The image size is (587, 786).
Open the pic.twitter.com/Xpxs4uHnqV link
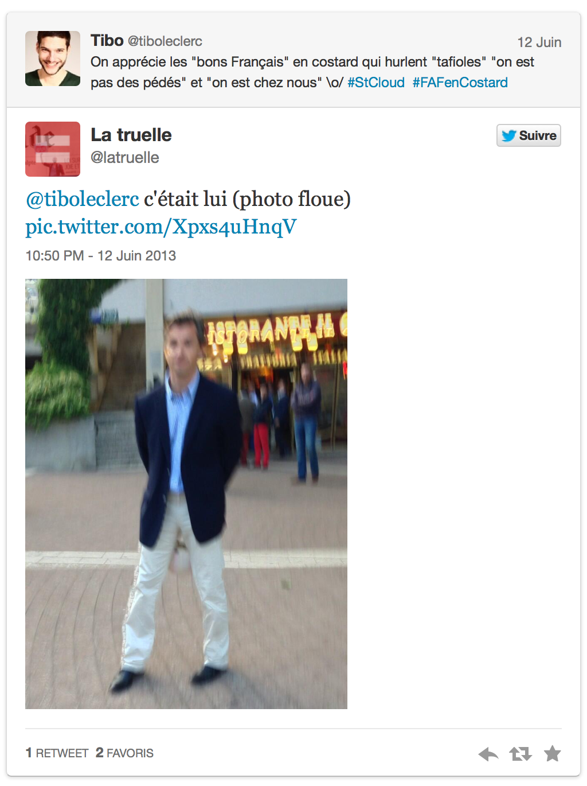(161, 227)
